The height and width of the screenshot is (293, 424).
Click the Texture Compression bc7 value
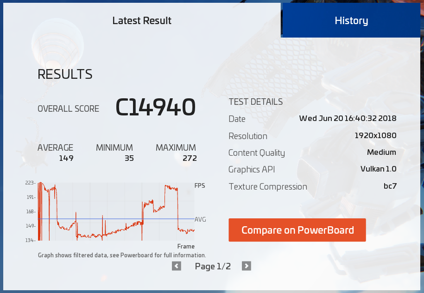pos(390,186)
